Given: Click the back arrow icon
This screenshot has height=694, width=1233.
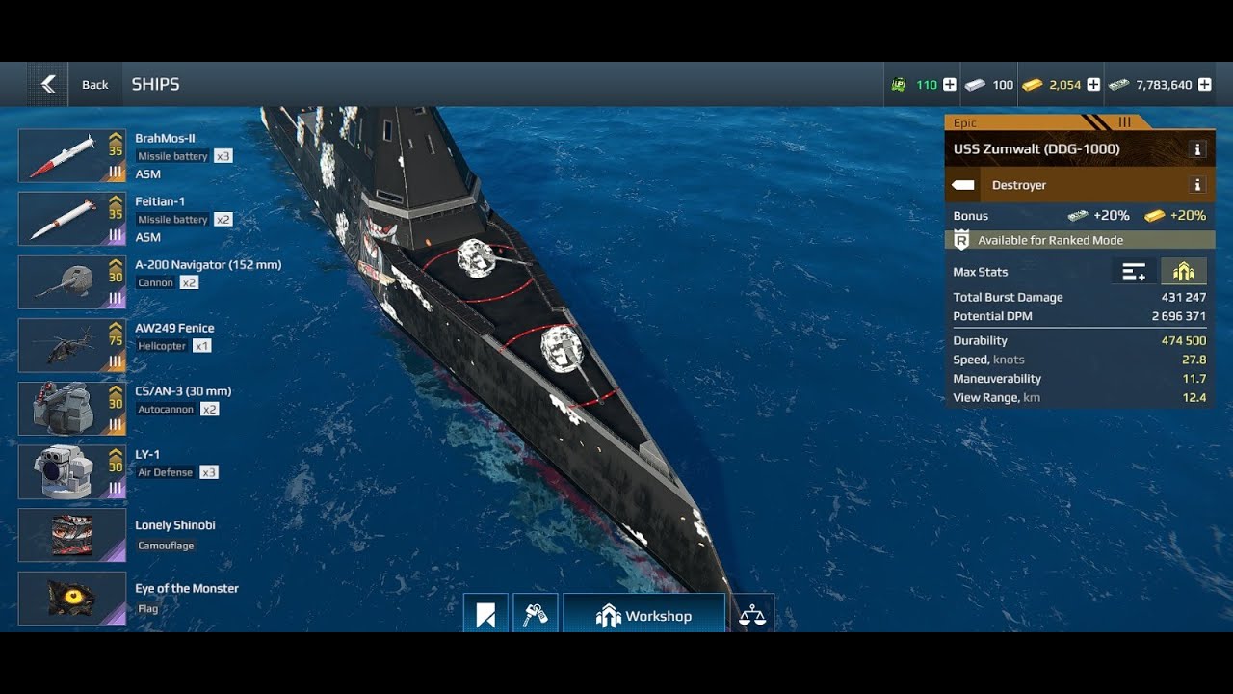Looking at the screenshot, I should [x=48, y=85].
